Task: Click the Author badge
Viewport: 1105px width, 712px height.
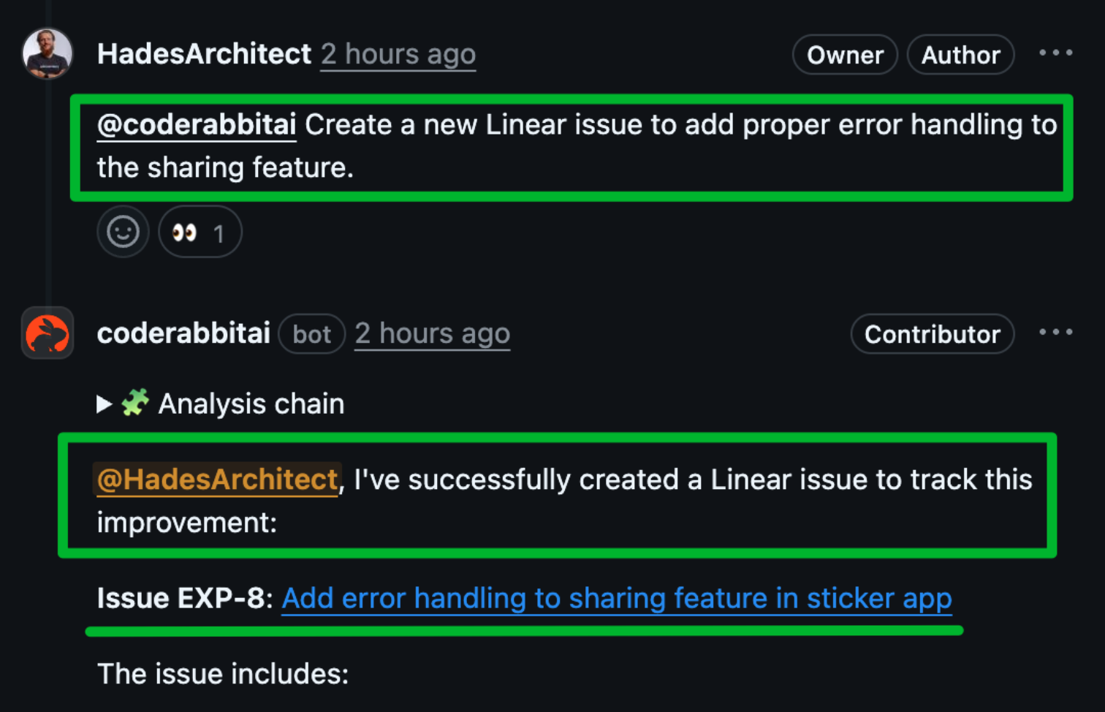Action: point(960,54)
